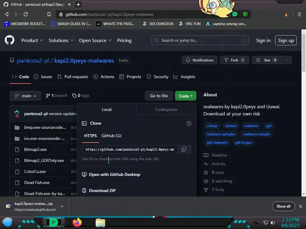Click the GitHub logo home icon
The image size is (306, 229).
point(9,40)
